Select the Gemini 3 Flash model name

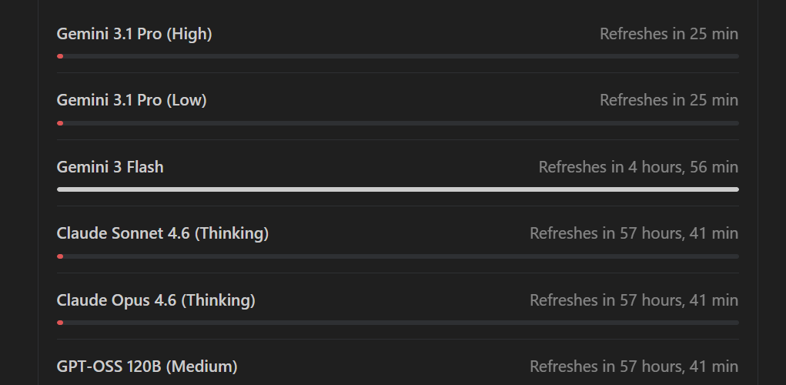coord(110,167)
